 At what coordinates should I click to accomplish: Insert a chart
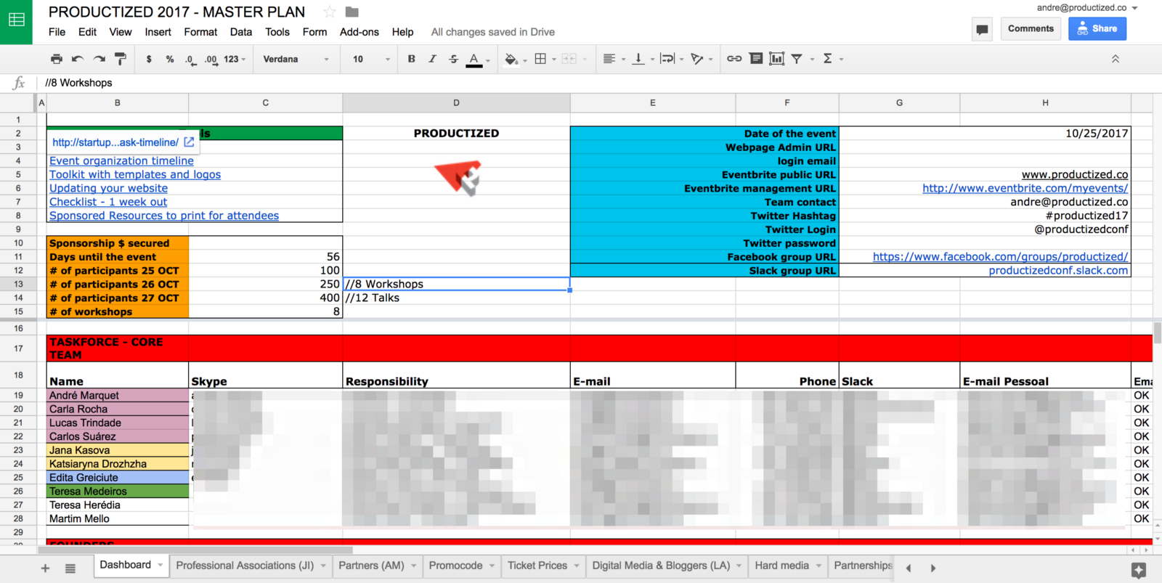tap(776, 59)
